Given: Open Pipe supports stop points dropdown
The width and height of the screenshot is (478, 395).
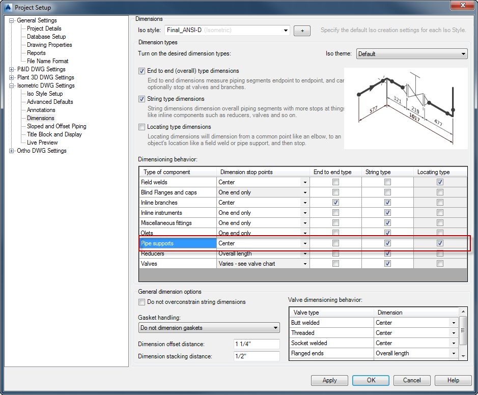Looking at the screenshot, I should coord(305,243).
